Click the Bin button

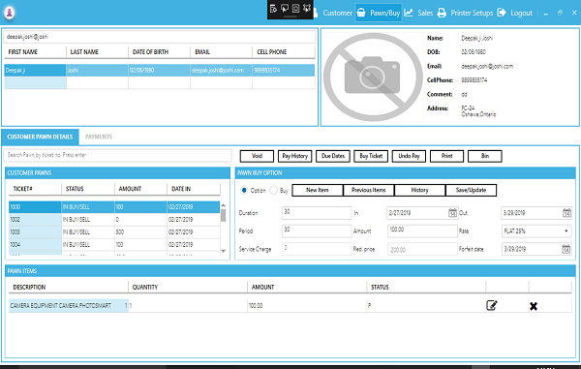[485, 156]
